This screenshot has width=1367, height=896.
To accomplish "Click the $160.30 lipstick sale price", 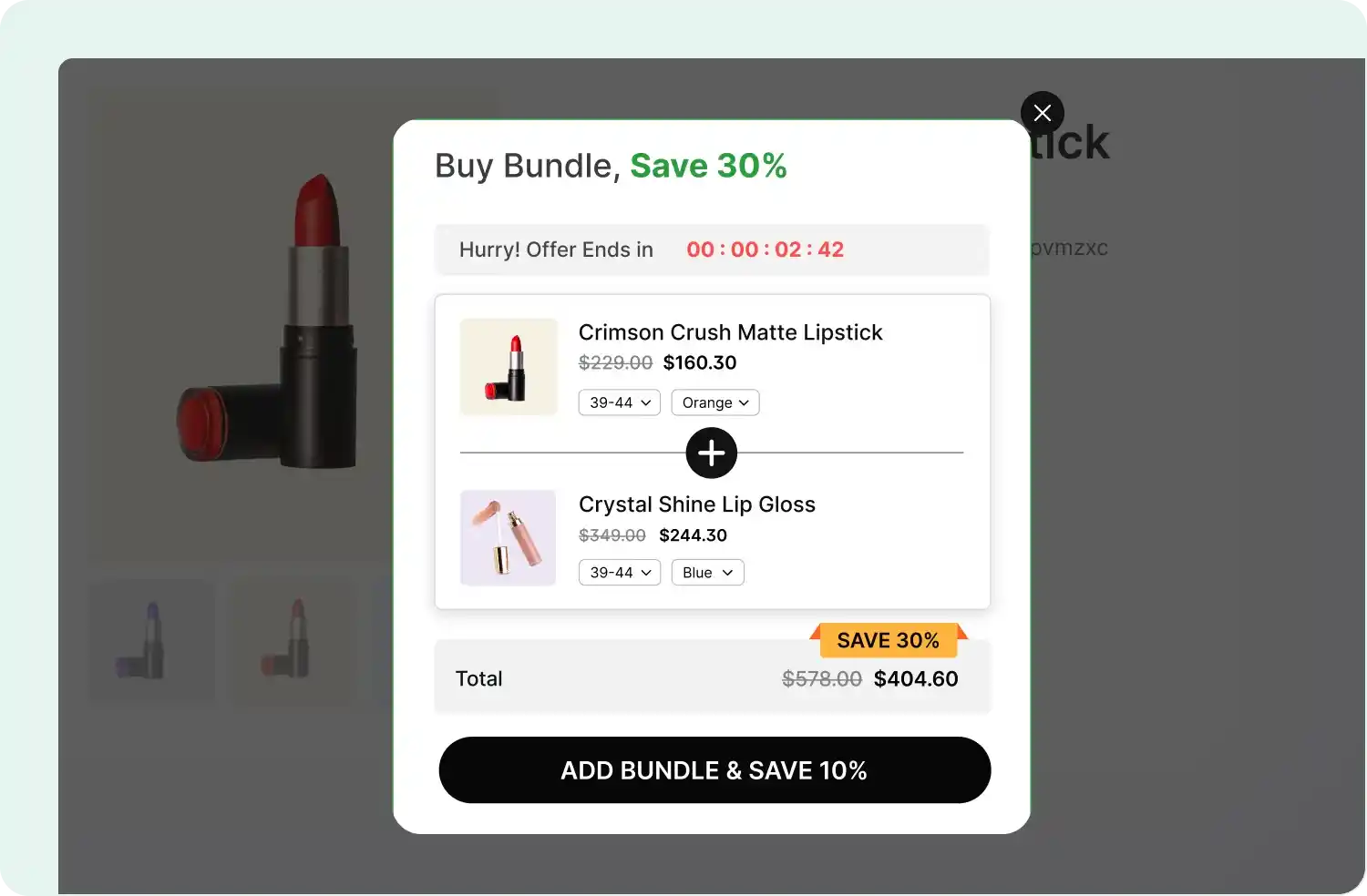I will [x=700, y=362].
